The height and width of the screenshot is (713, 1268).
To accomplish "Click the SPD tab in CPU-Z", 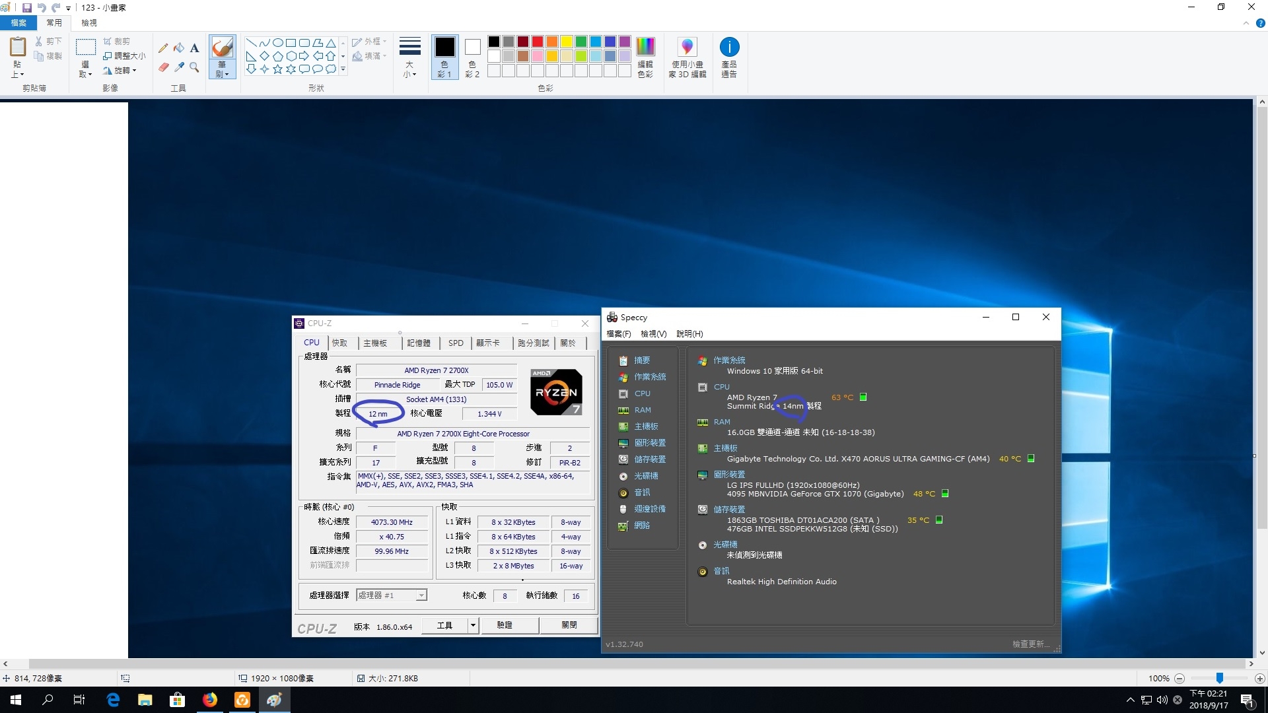I will pyautogui.click(x=456, y=343).
